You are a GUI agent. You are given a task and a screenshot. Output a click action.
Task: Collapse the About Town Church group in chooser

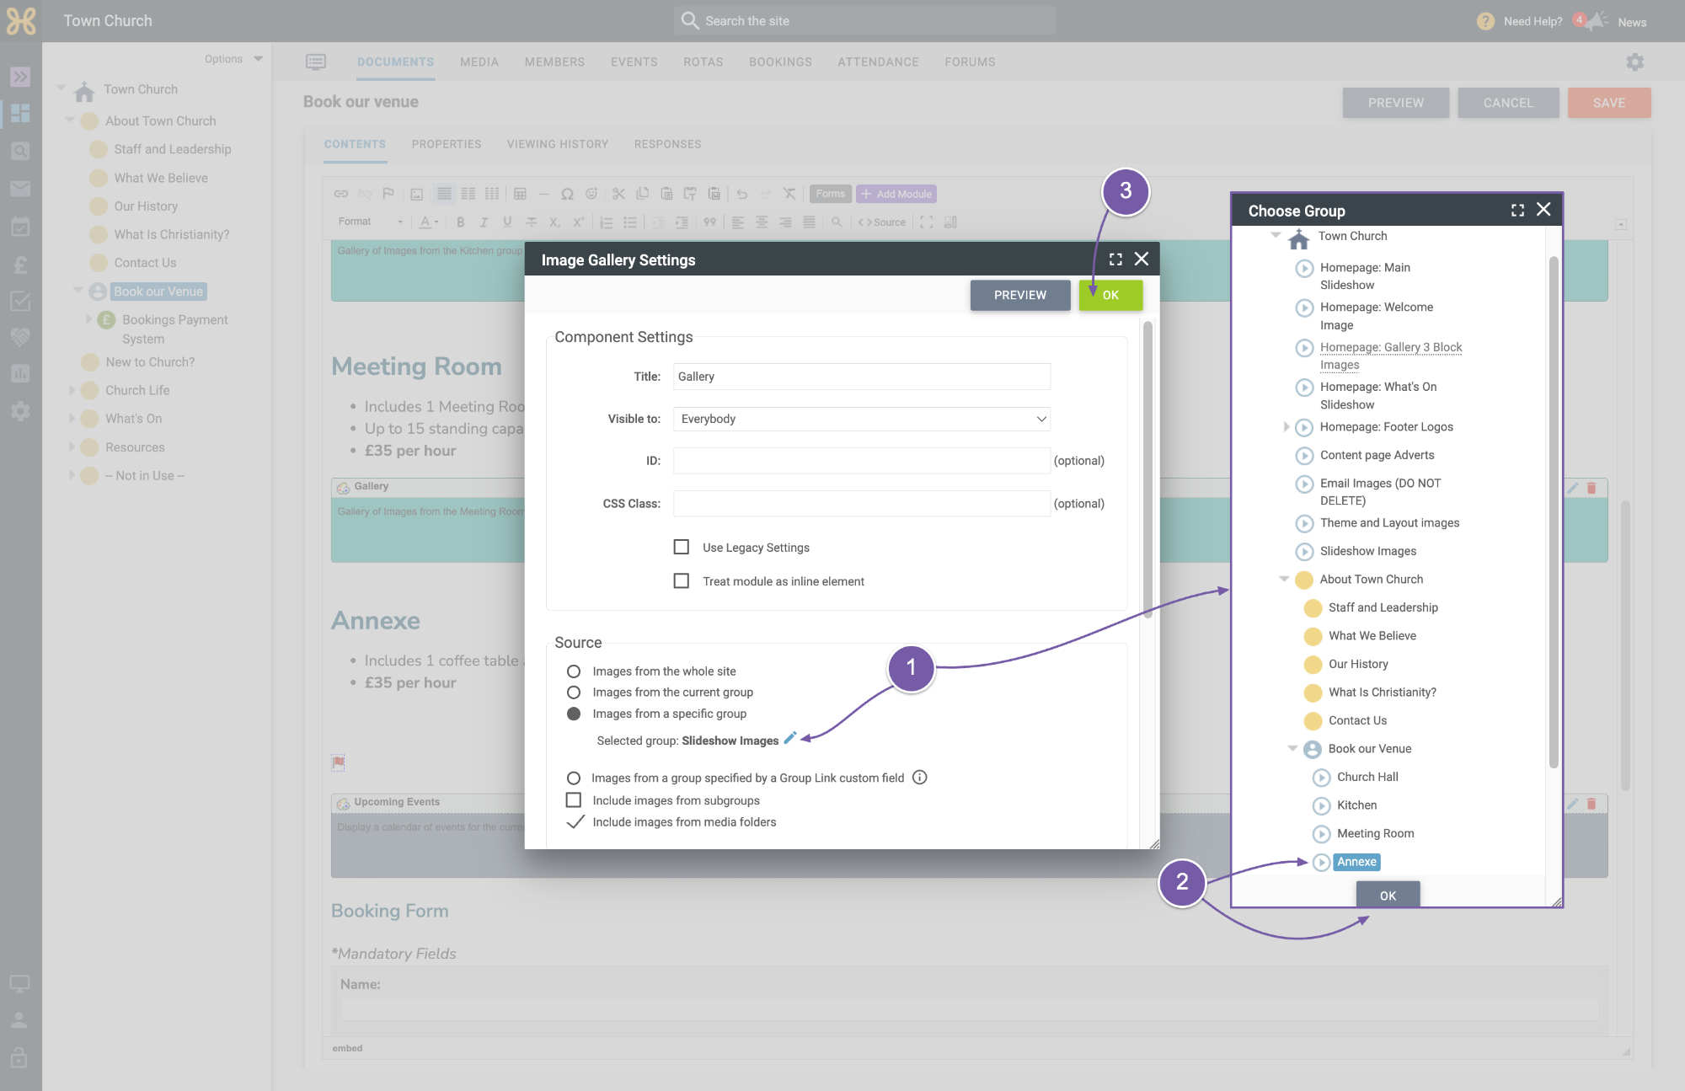[1284, 579]
